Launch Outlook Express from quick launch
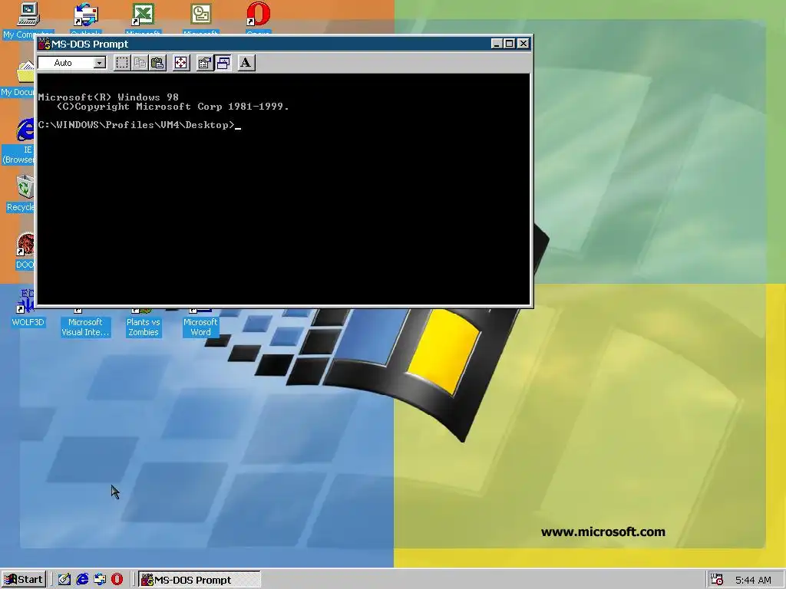 tap(100, 580)
